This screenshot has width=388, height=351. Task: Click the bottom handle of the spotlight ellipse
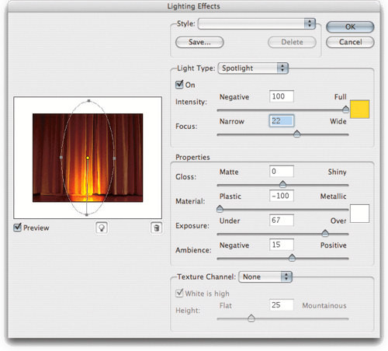(87, 214)
